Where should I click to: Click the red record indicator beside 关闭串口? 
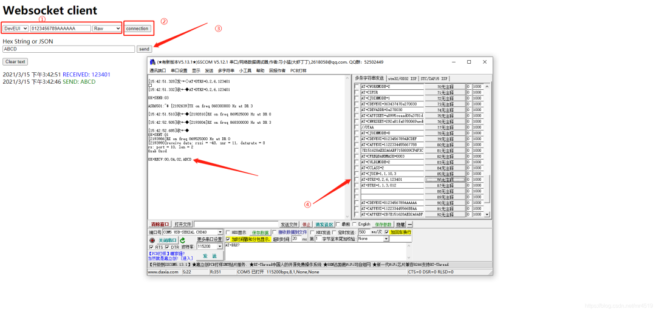click(x=152, y=240)
